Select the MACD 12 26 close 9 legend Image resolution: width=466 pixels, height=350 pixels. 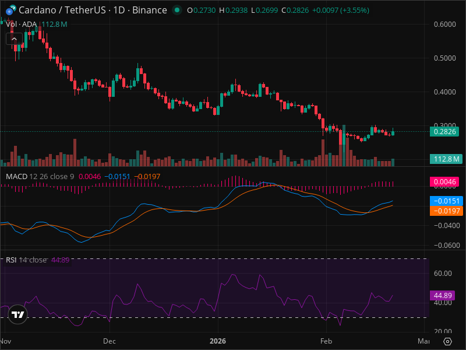40,177
